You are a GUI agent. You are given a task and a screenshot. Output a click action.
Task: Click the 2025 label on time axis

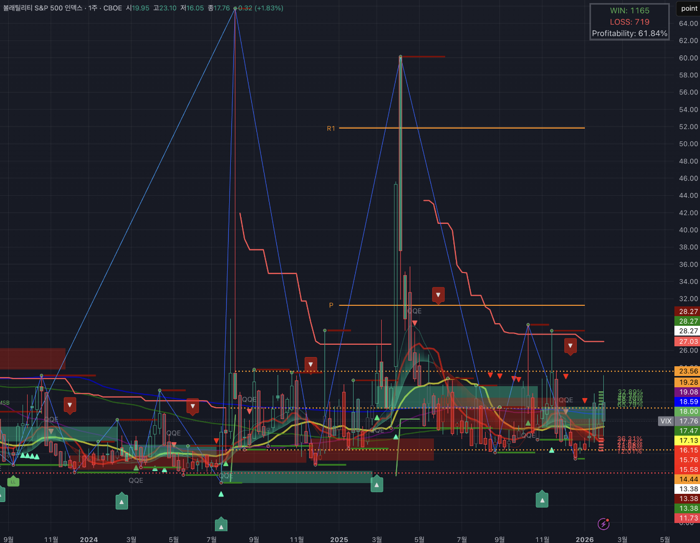pyautogui.click(x=339, y=539)
